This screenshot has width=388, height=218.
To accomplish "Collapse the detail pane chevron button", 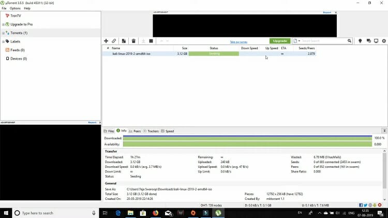I will click(384, 131).
